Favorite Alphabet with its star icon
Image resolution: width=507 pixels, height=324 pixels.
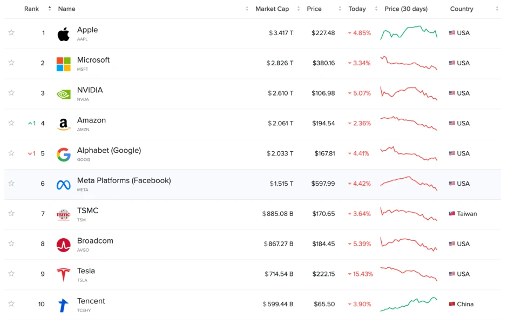point(11,153)
